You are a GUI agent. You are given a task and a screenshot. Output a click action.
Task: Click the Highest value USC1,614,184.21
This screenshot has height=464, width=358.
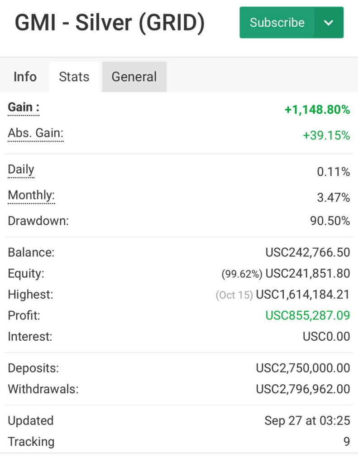pos(303,295)
